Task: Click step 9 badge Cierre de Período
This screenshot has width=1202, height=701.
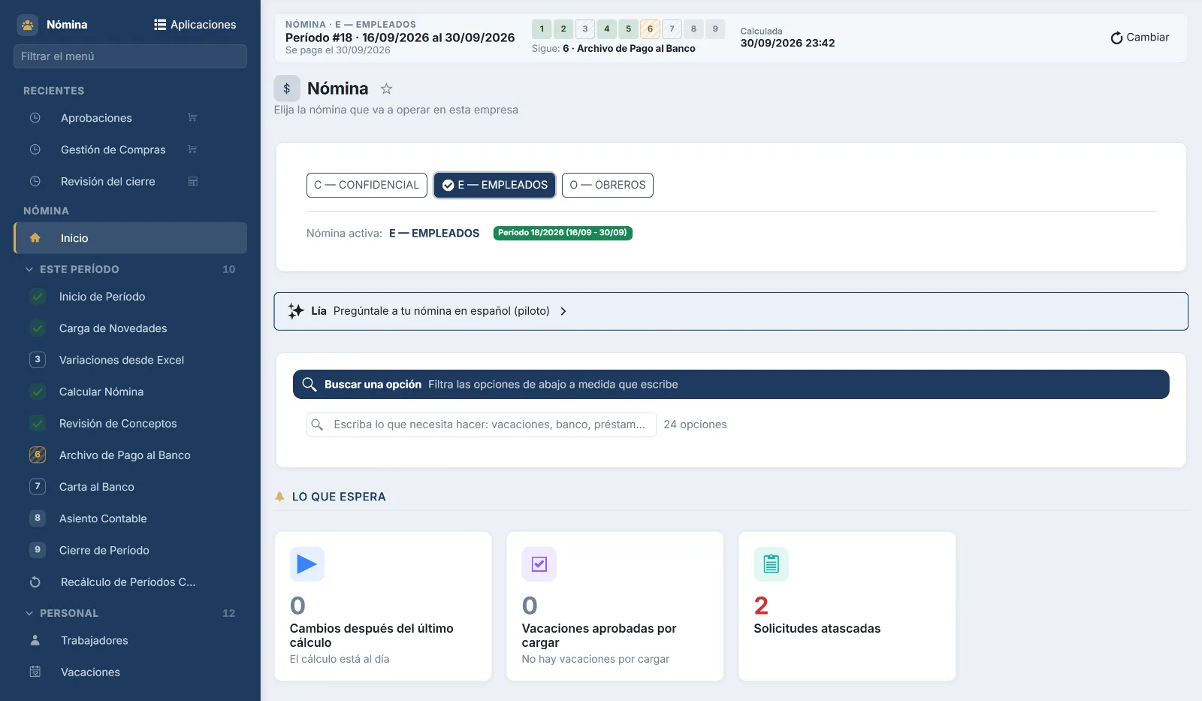Action: point(38,550)
